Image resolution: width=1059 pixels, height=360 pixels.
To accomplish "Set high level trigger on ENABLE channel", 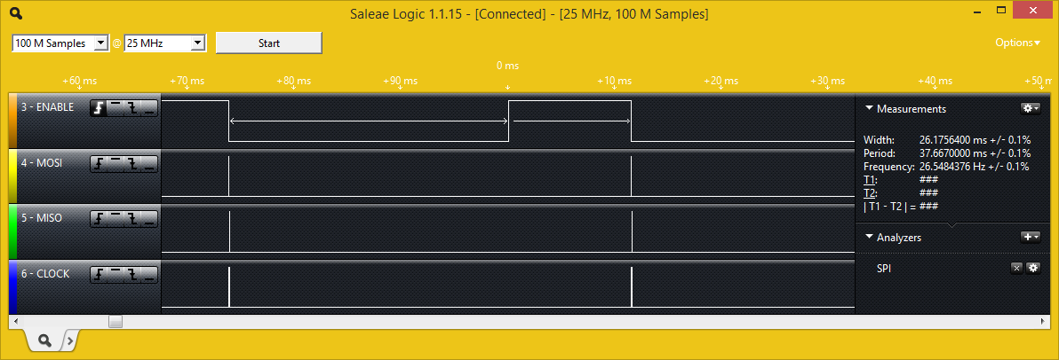I will [115, 108].
